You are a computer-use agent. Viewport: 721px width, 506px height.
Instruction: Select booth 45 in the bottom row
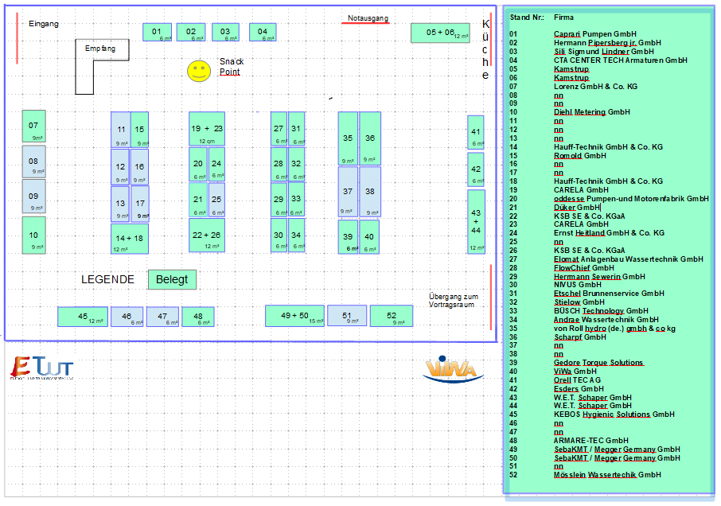(x=83, y=317)
